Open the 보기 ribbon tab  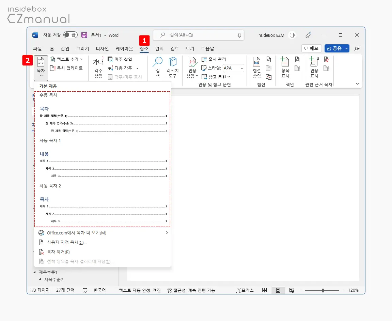coord(190,48)
